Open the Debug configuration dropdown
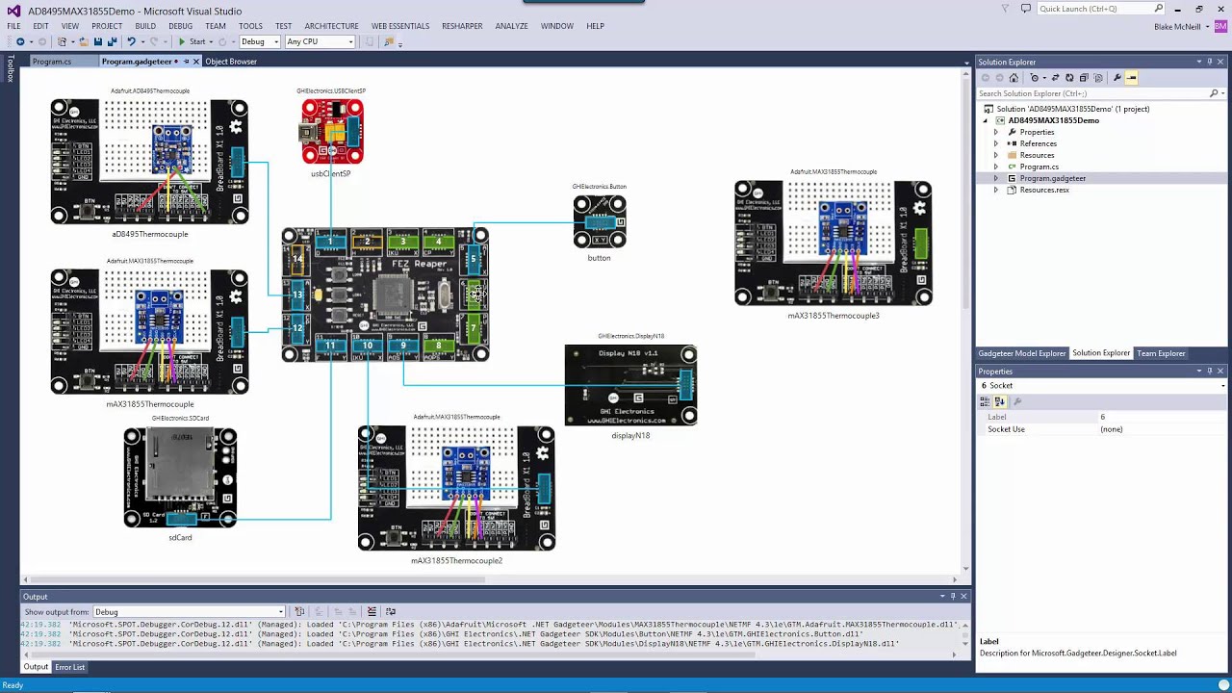 (260, 41)
